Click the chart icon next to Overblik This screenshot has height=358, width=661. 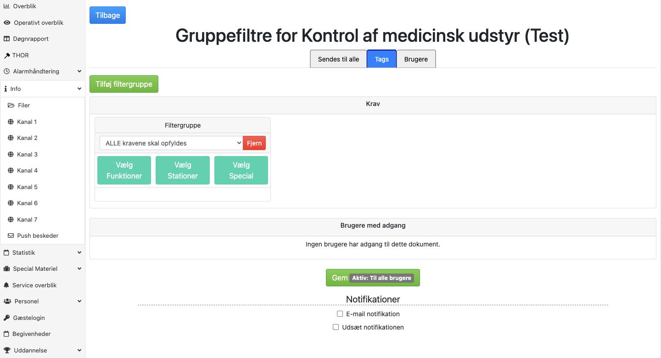point(6,6)
